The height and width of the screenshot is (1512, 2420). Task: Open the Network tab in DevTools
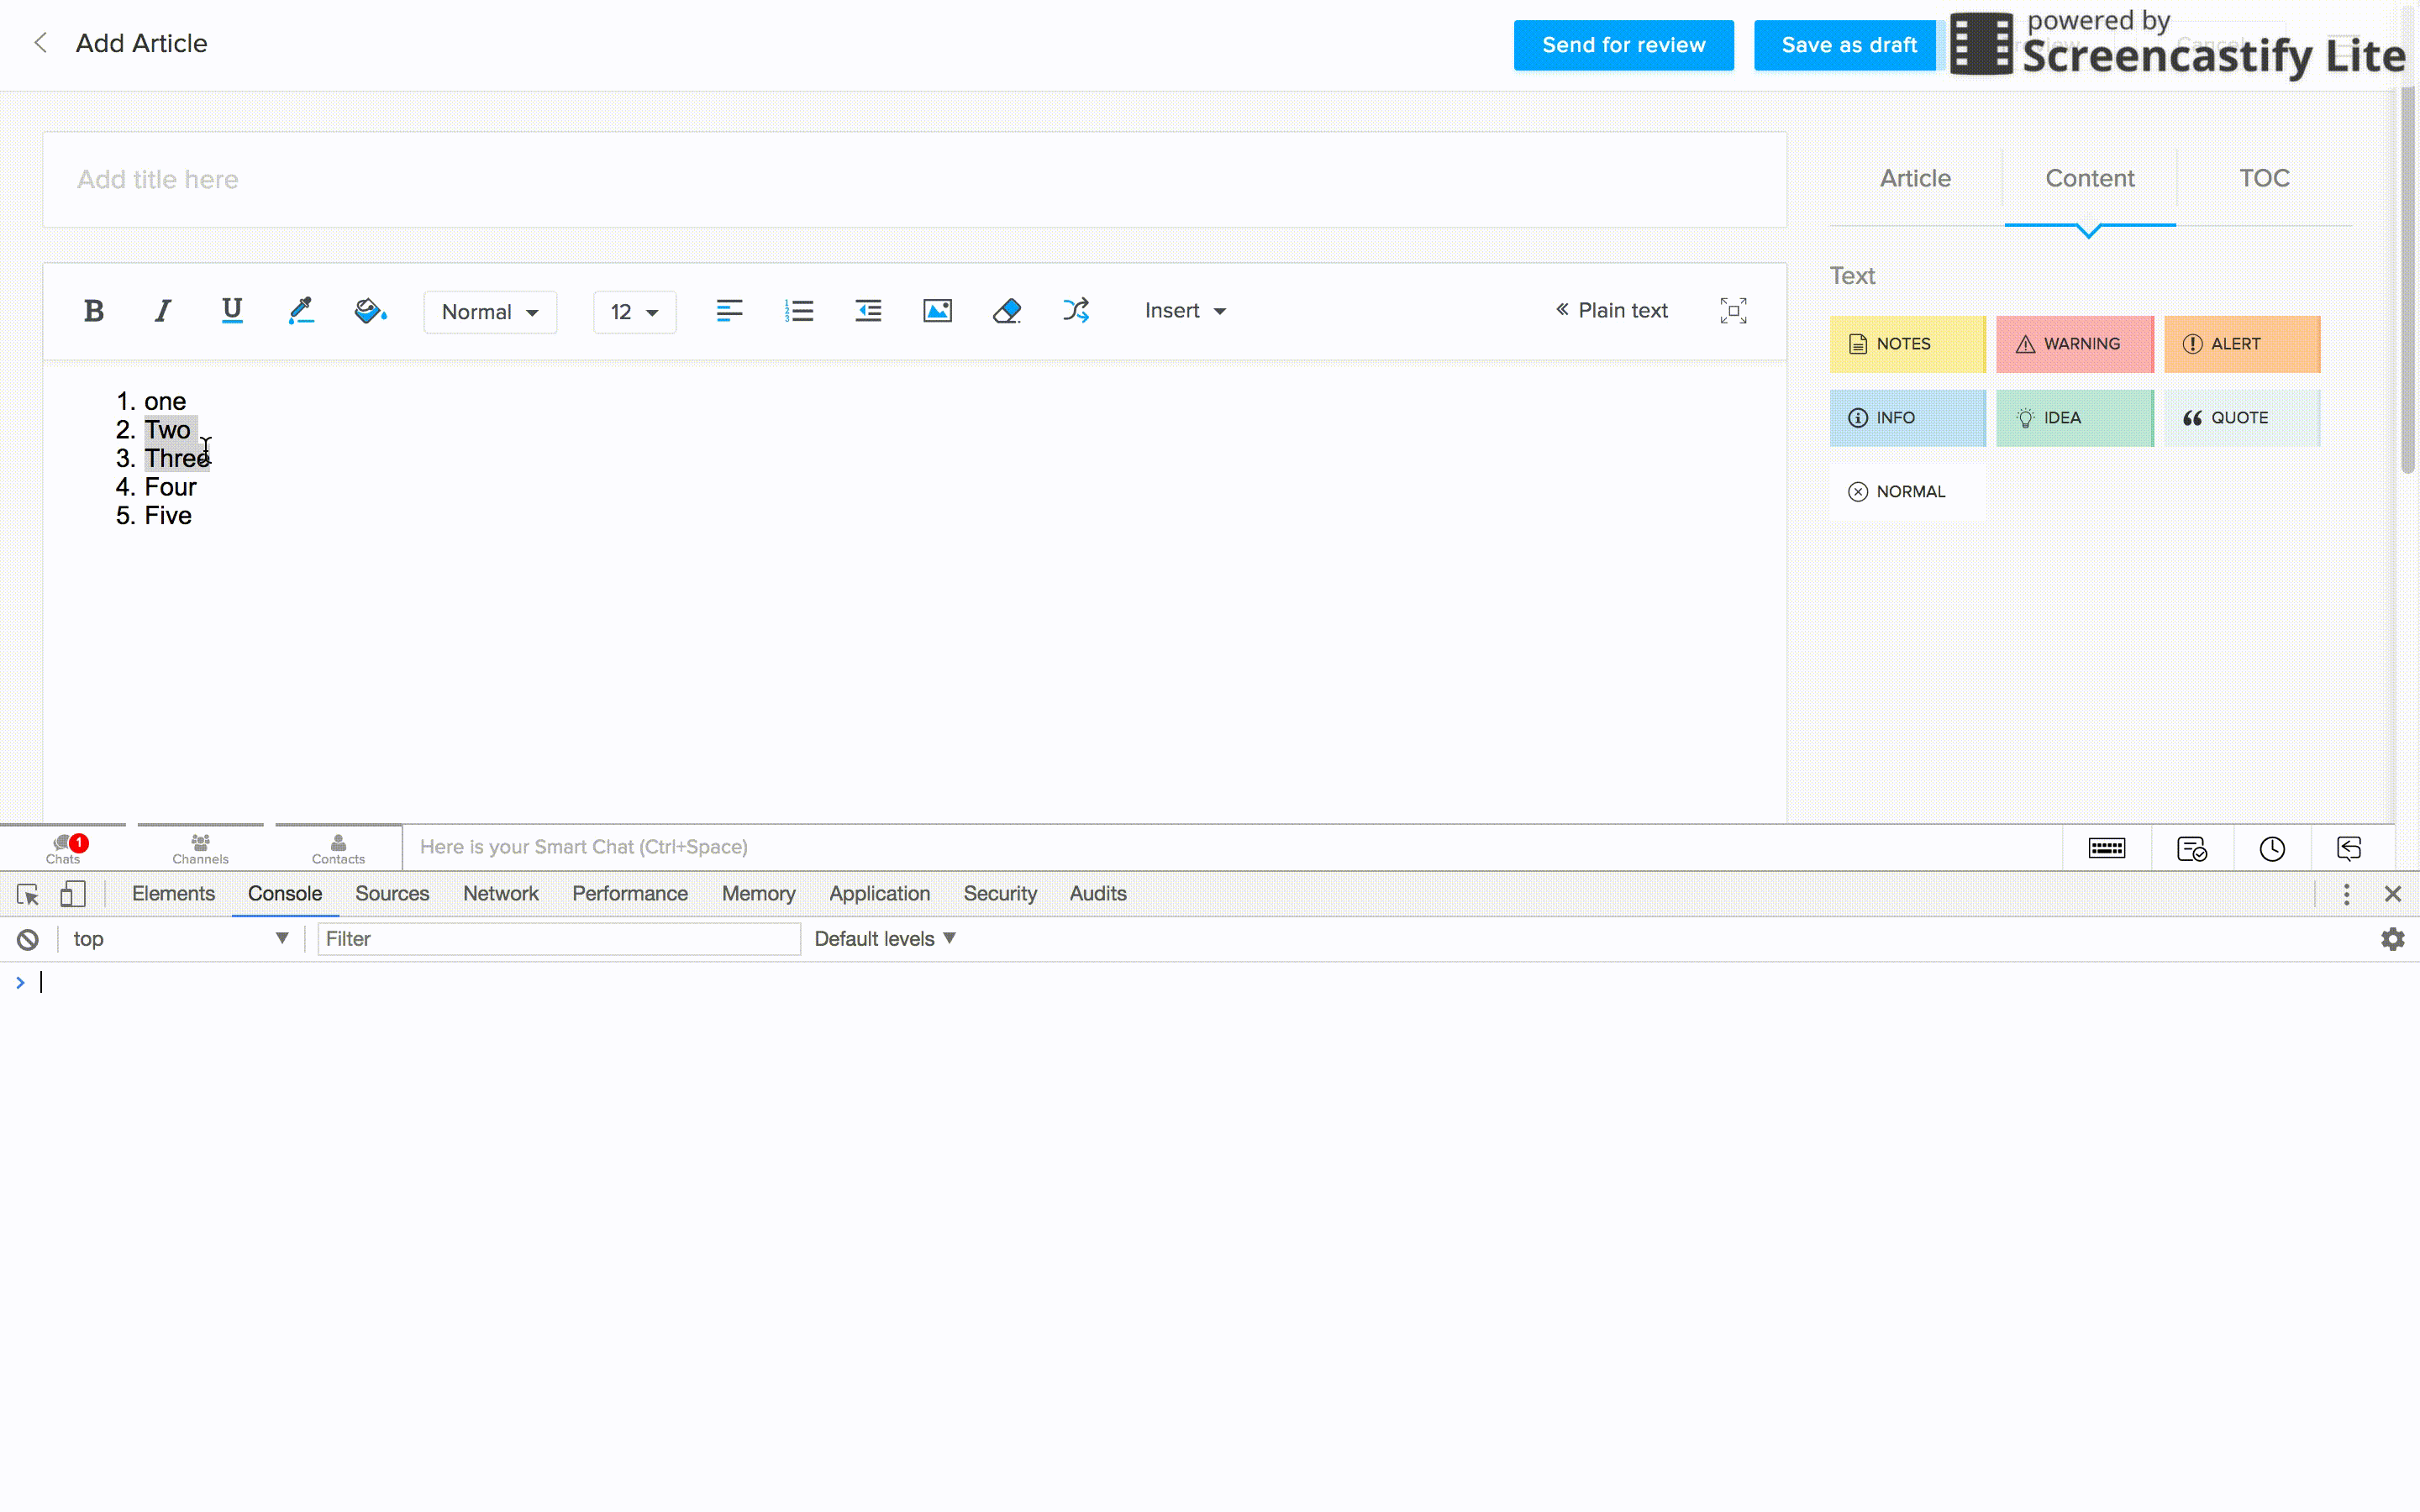pos(501,893)
